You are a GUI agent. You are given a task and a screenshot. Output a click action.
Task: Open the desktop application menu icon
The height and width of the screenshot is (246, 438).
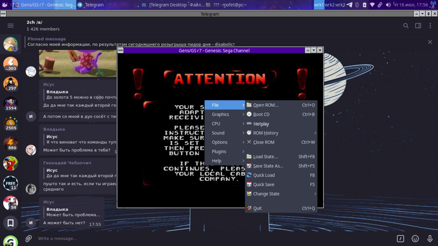point(4,5)
